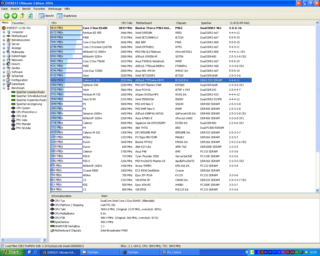Click the 8616 MB/s result bar
This screenshot has width=320, height=256.
point(66,28)
